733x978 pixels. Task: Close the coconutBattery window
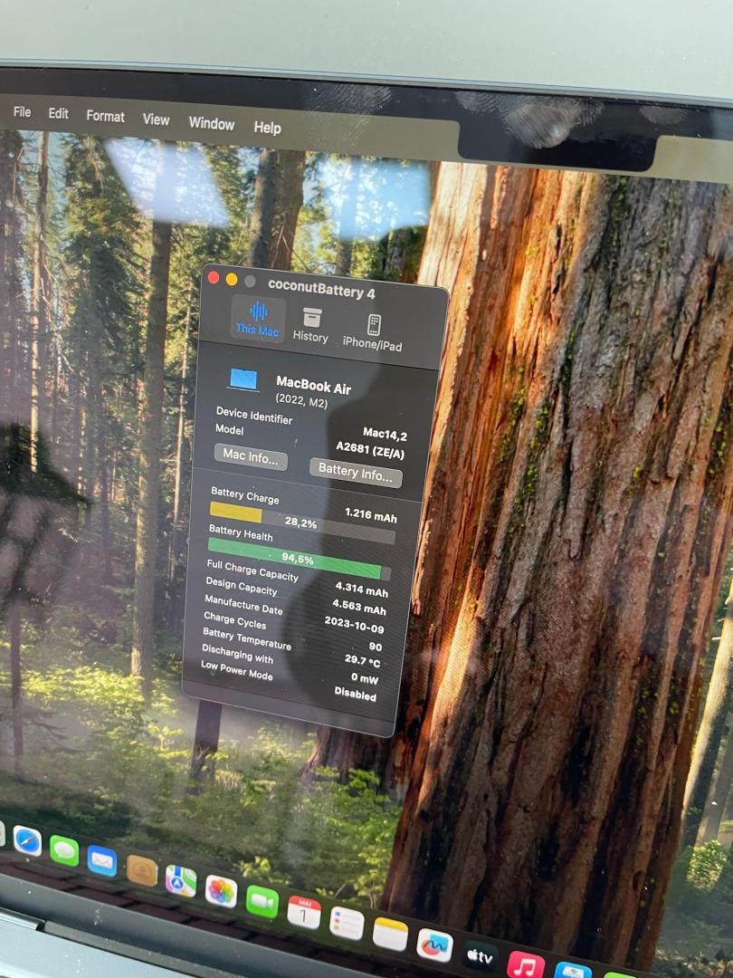point(214,278)
